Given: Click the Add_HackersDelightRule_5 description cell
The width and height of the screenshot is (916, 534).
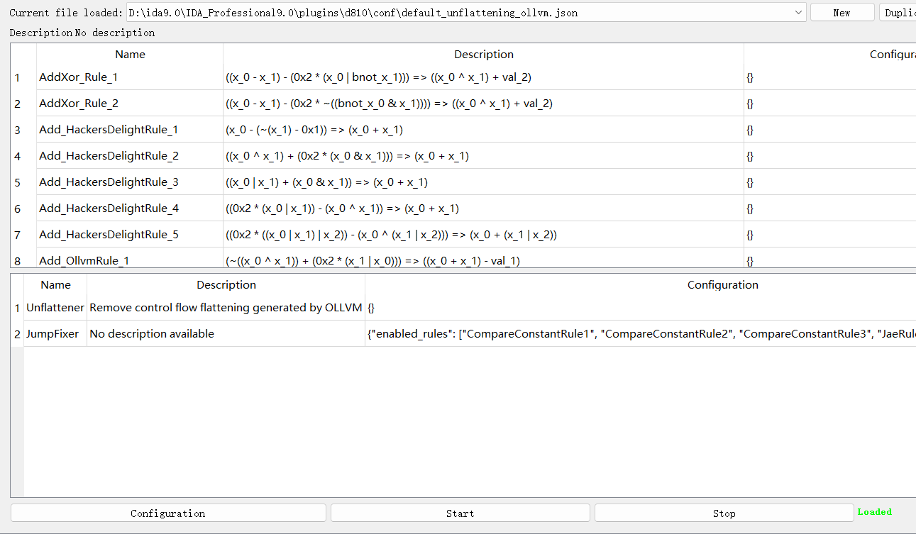Looking at the screenshot, I should click(483, 234).
